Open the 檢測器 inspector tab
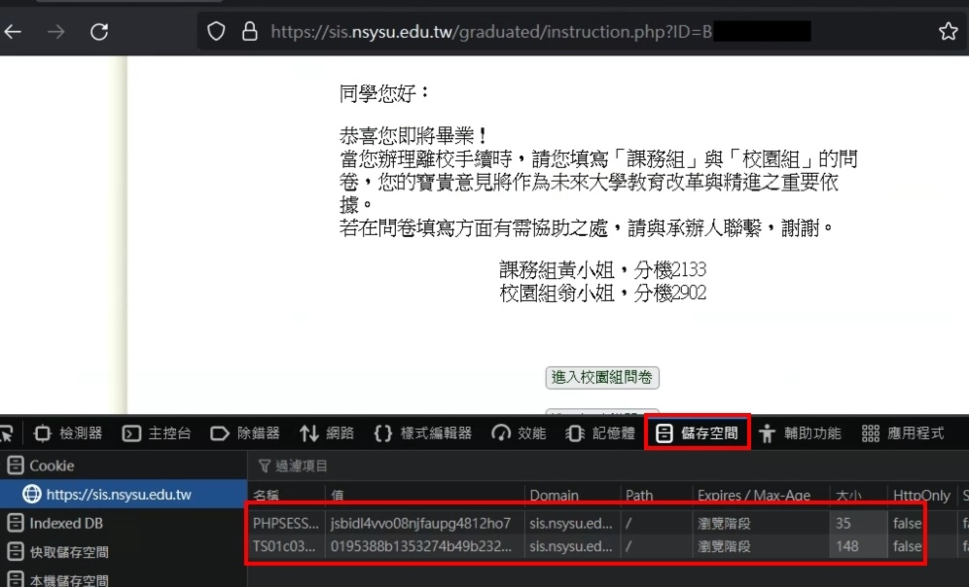 pyautogui.click(x=68, y=433)
